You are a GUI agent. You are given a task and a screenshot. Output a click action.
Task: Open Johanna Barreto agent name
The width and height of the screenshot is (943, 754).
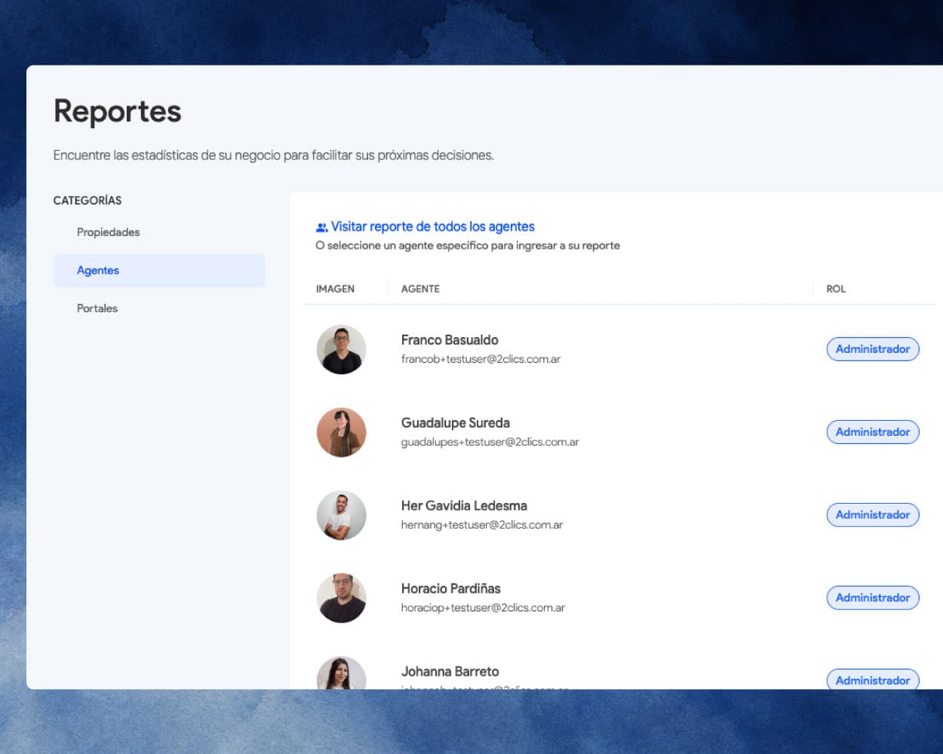pos(450,672)
